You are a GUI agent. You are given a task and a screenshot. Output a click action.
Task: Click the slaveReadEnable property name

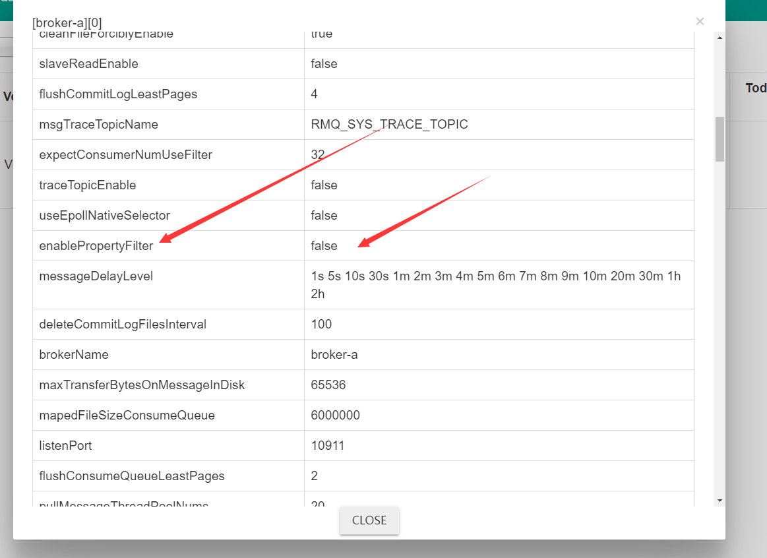(x=88, y=64)
